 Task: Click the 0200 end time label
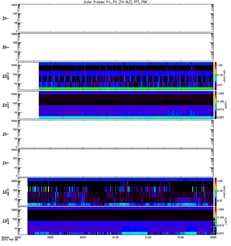[213, 237]
